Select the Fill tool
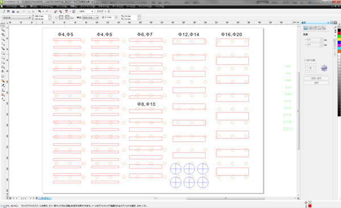Viewport: 341px width, 208px height. 3,95
